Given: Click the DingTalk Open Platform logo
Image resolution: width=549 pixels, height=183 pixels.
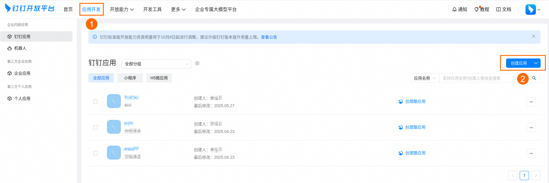Looking at the screenshot, I should (30, 8).
